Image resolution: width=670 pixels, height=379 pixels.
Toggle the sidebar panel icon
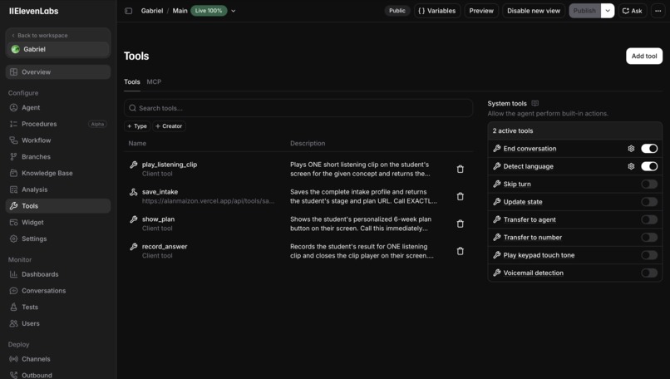coord(128,11)
